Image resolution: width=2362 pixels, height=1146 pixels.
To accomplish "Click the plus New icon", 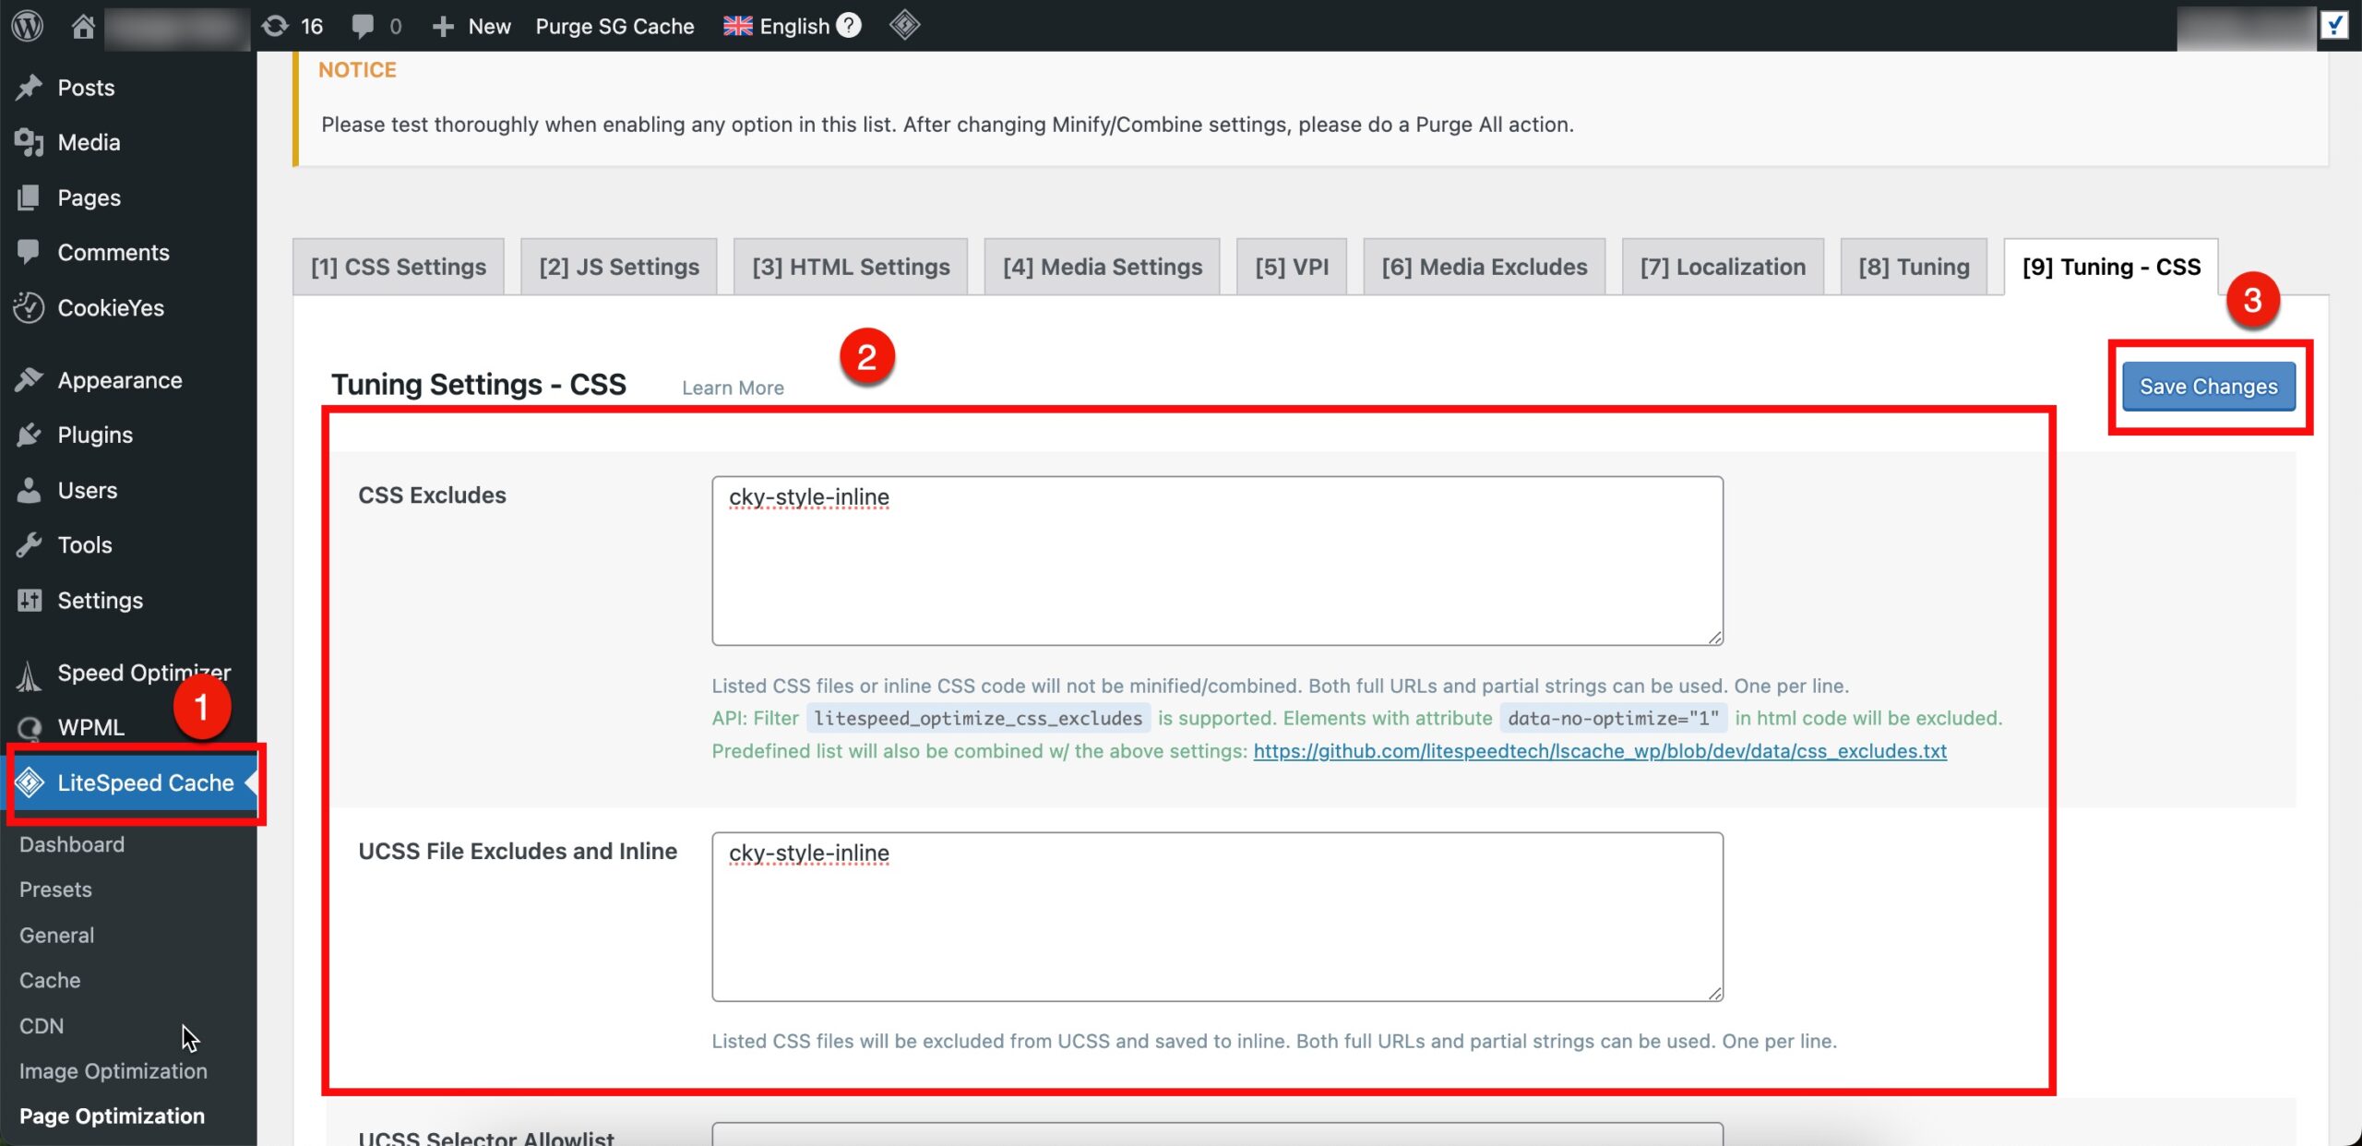I will (443, 26).
